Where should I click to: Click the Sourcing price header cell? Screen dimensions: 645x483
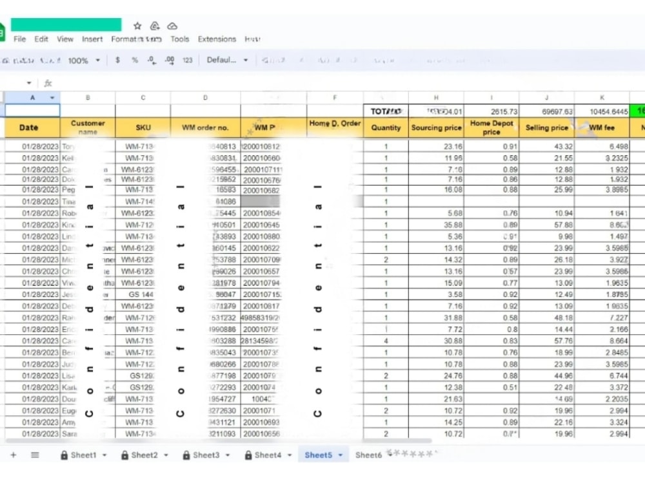(436, 128)
